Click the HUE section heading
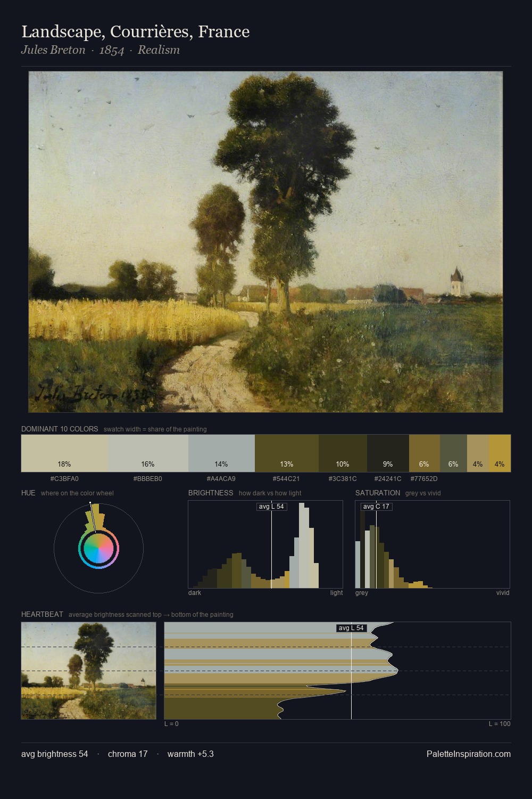532x799 pixels. (x=28, y=493)
